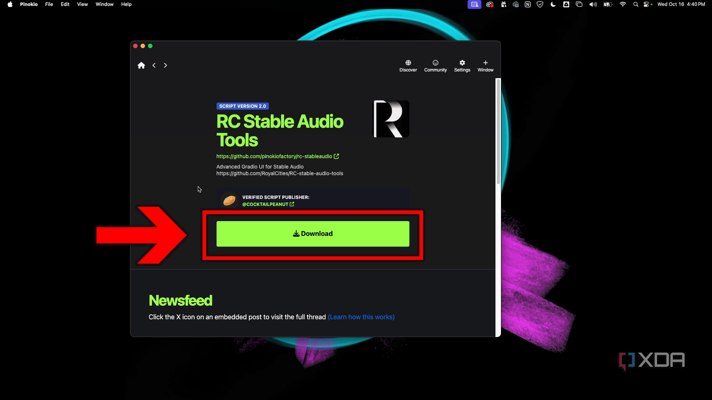Open Spotlight search magnifier
Screen dimensions: 712x400
pyautogui.click(x=636, y=4)
